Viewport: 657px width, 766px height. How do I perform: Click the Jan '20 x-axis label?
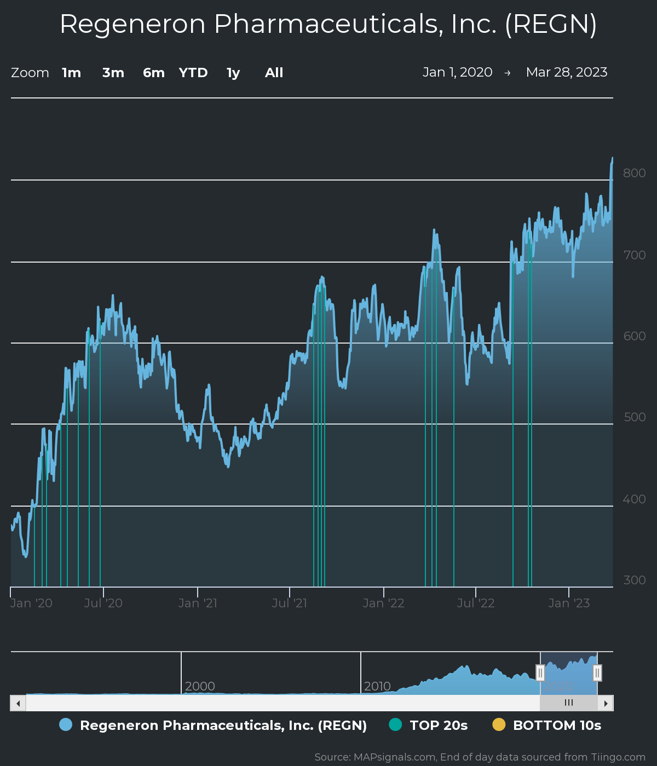(x=32, y=603)
